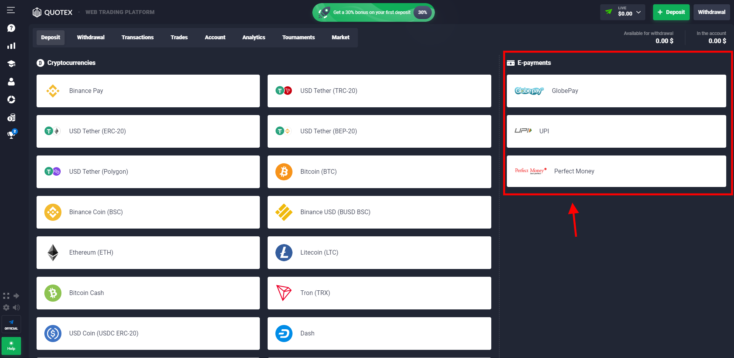
Task: Switch to the Trades tab
Action: (179, 37)
